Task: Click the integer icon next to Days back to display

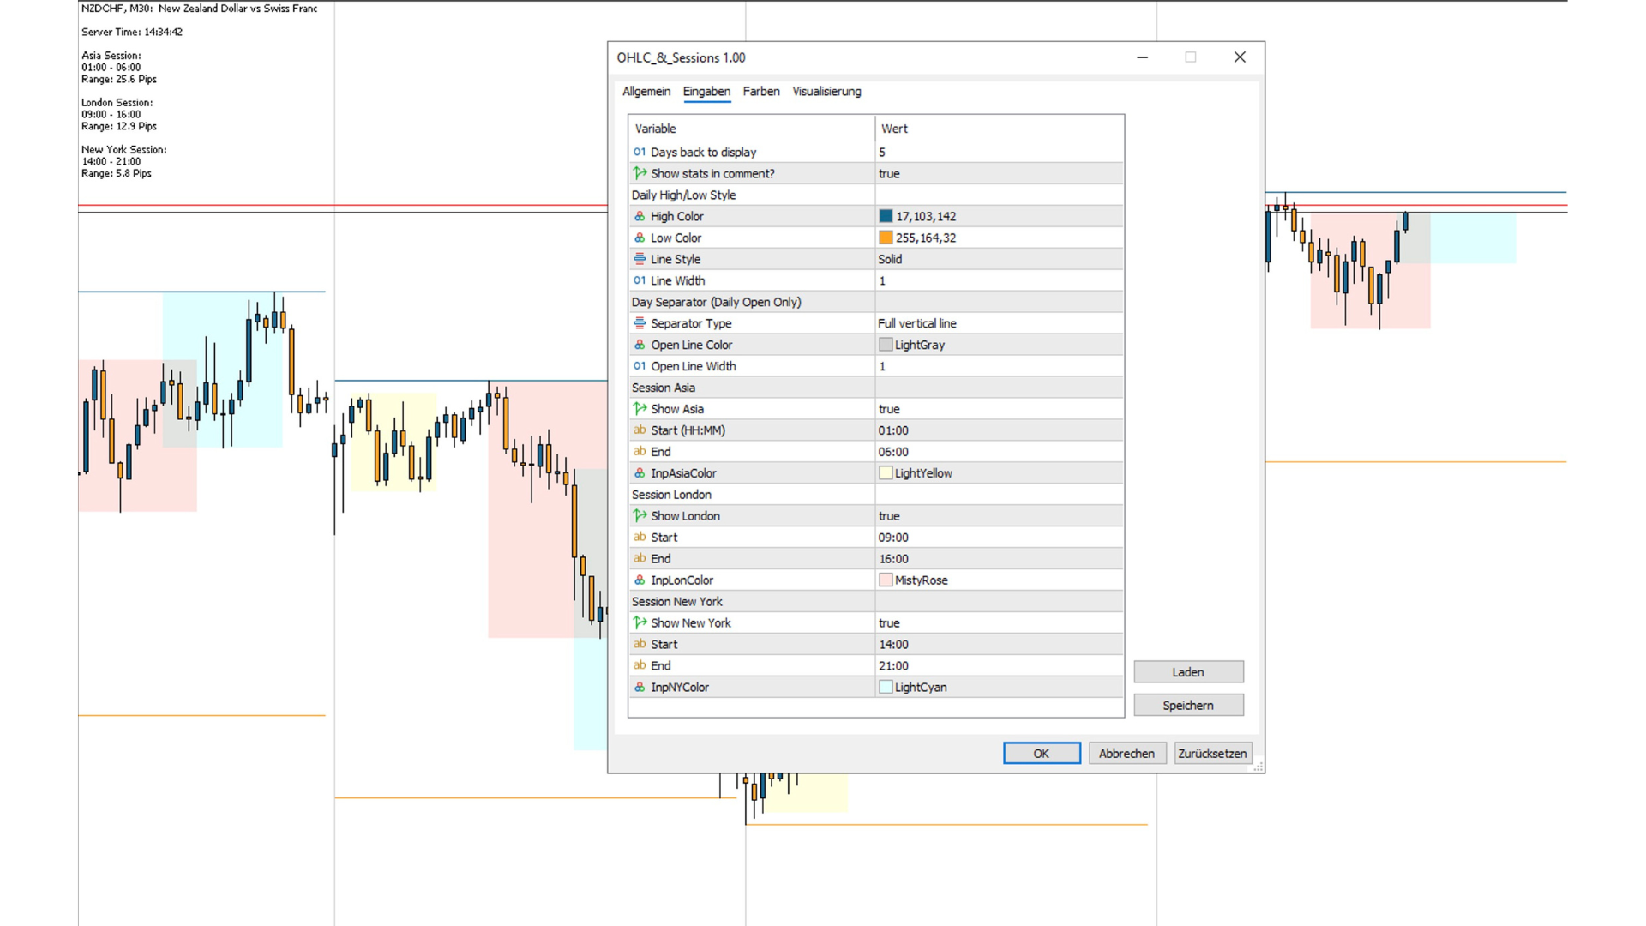Action: tap(640, 152)
